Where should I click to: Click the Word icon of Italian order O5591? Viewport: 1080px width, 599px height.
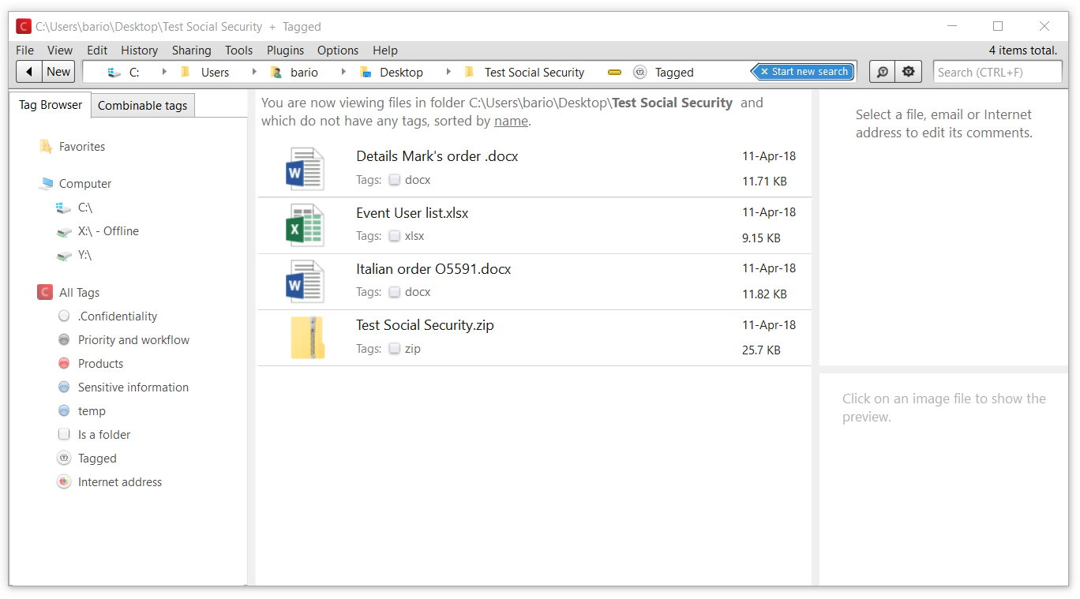[x=305, y=282]
